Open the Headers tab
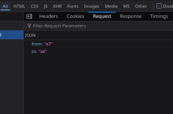Image resolution: width=173 pixels, height=114 pixels. coord(49,16)
